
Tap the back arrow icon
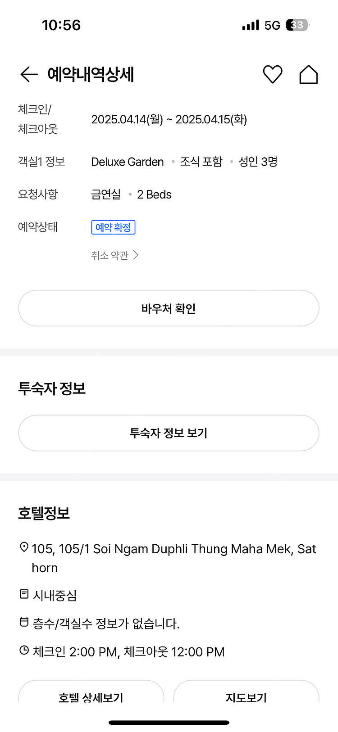(29, 74)
